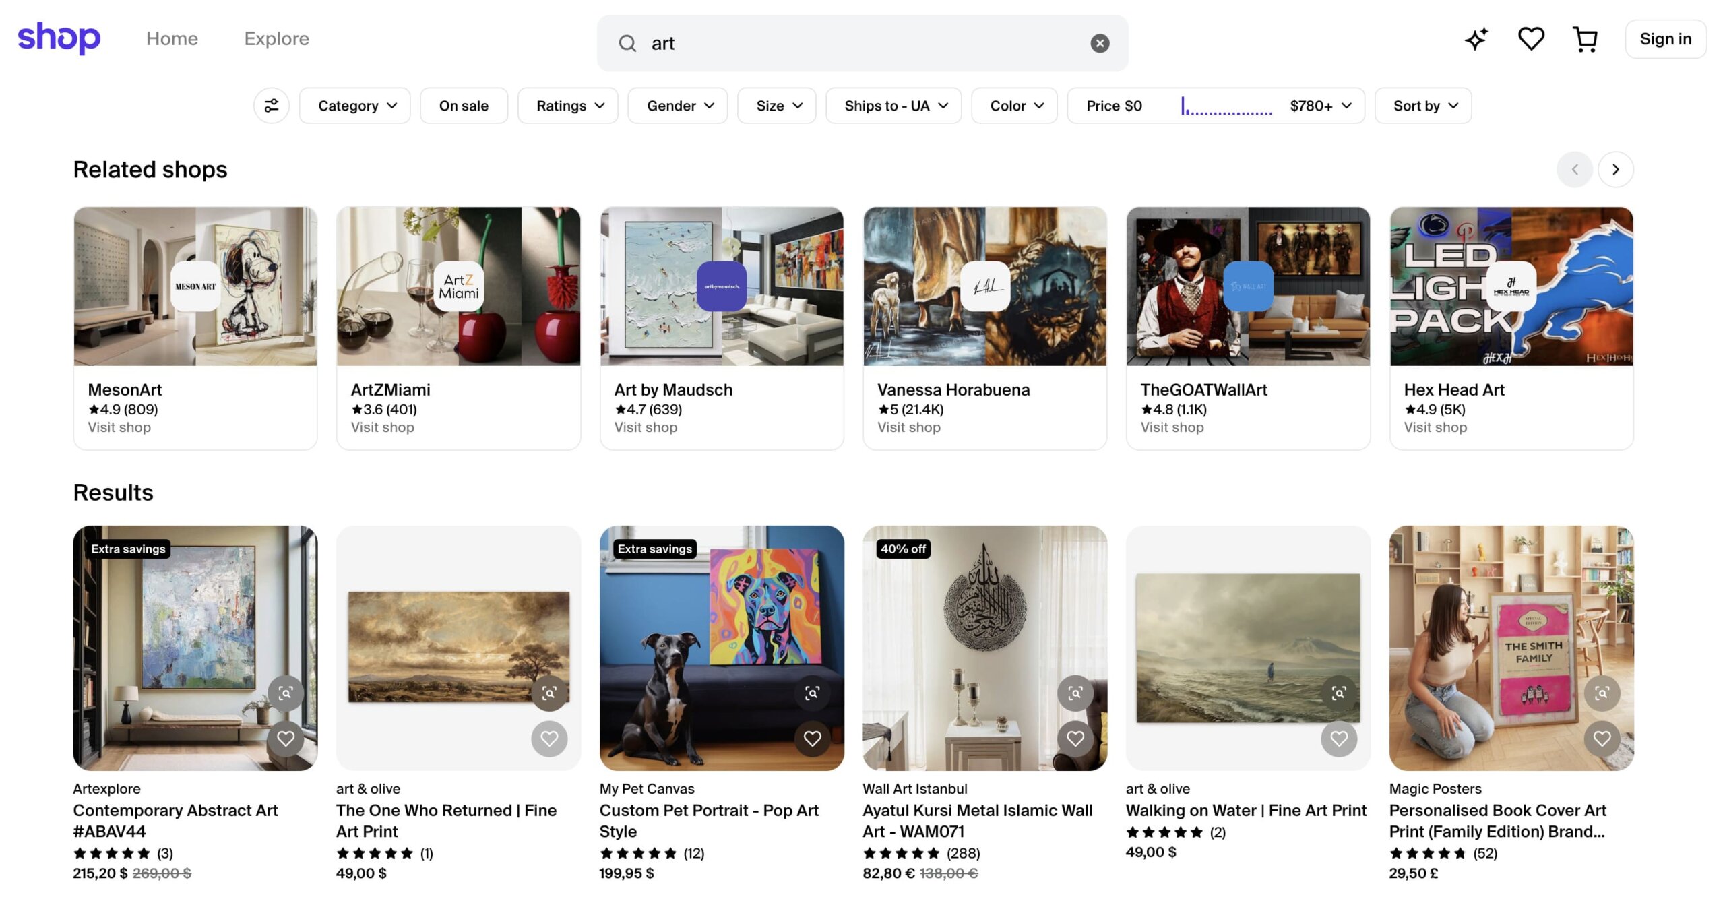Favorite The One Who Returned print

tap(549, 739)
